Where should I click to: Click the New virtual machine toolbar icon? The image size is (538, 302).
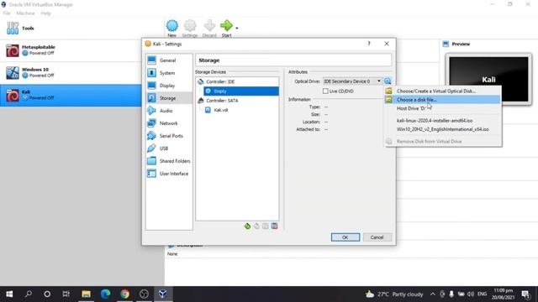pos(171,26)
